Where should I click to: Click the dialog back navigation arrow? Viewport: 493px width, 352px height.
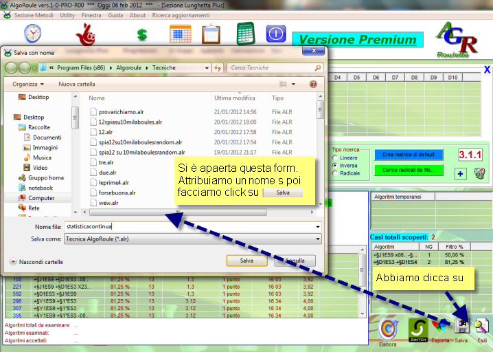[11, 68]
